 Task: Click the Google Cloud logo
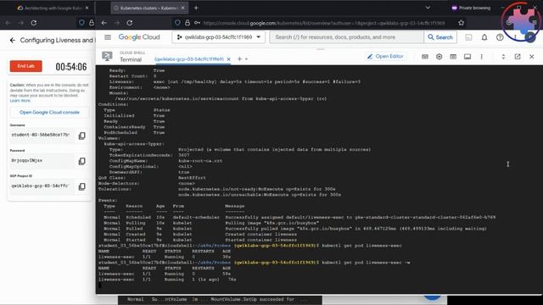(x=139, y=37)
